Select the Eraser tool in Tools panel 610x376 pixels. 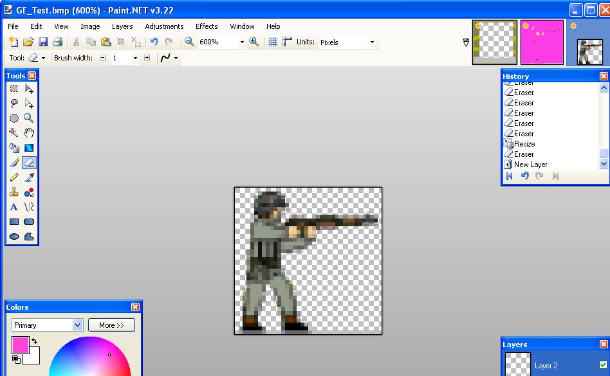29,163
